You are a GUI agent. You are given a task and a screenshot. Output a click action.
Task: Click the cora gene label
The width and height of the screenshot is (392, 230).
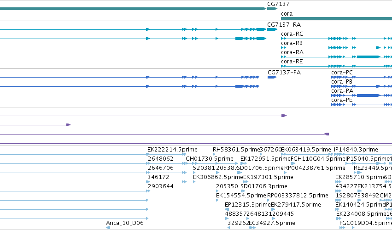coord(287,14)
